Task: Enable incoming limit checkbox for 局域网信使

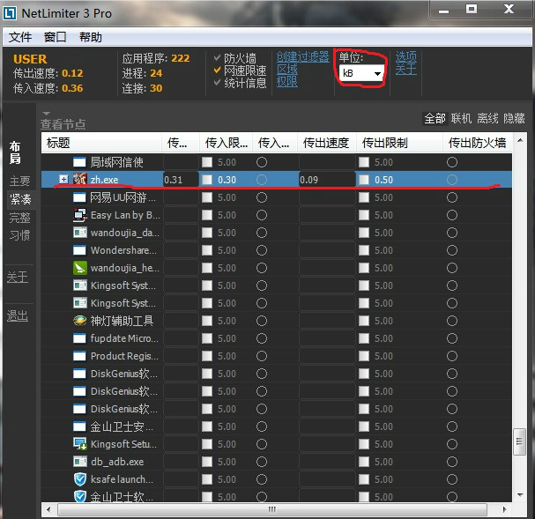Action: 207,162
